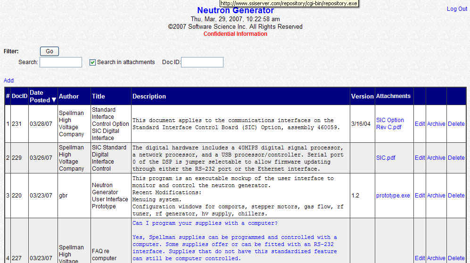Download the prototype.exe attachment
Viewport: 470px width, 263px height.
393,195
